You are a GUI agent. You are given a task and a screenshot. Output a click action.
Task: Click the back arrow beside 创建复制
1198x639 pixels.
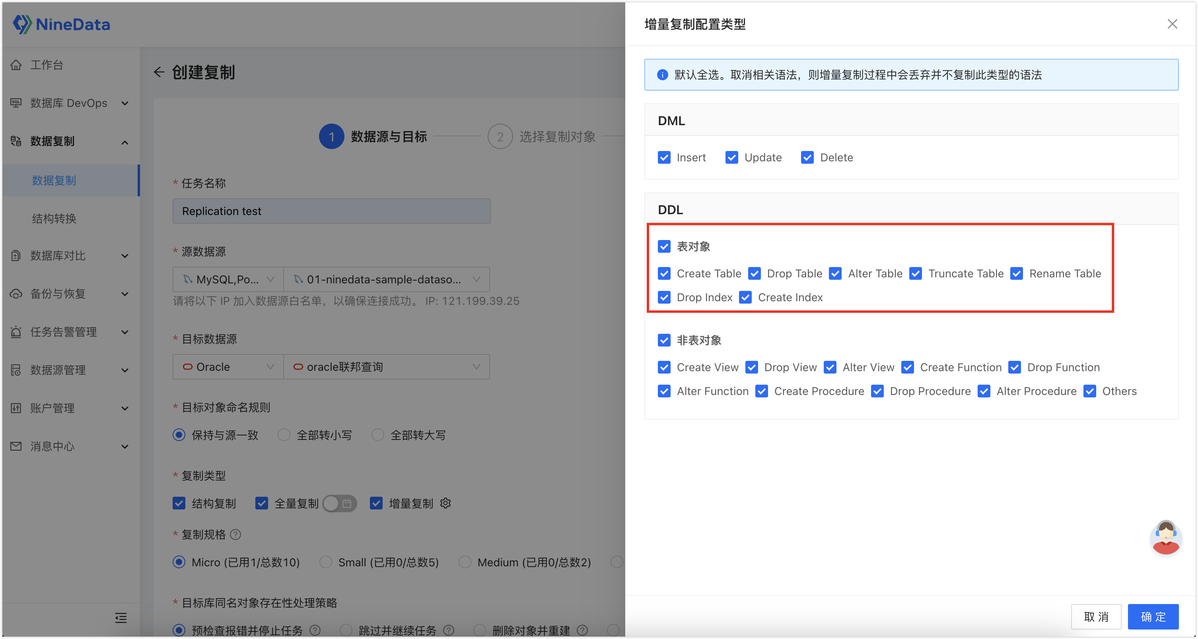click(159, 72)
